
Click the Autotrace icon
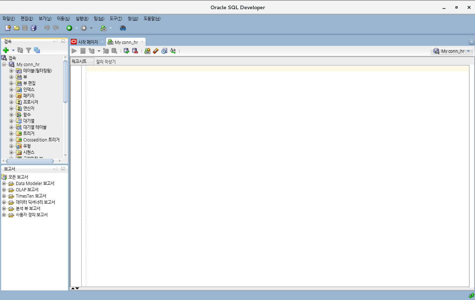coord(106,51)
